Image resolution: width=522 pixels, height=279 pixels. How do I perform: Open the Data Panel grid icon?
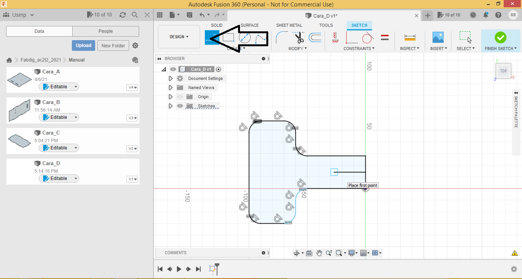point(160,15)
